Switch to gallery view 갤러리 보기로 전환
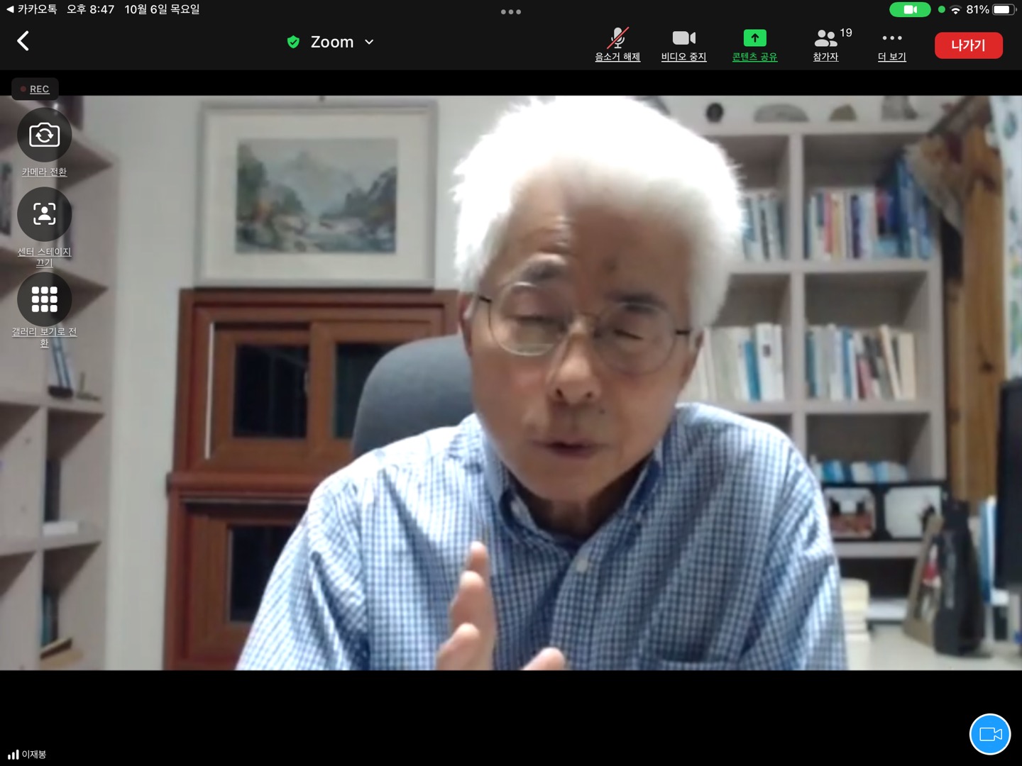The height and width of the screenshot is (766, 1022). click(44, 311)
